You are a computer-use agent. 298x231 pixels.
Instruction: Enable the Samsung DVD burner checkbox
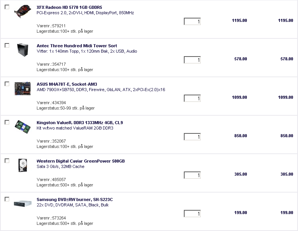[7, 199]
